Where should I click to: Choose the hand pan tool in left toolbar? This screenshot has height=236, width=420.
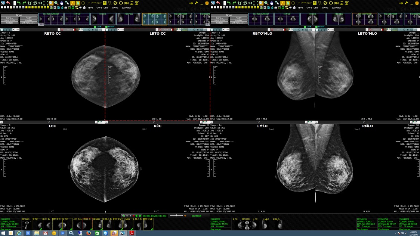pyautogui.click(x=61, y=3)
